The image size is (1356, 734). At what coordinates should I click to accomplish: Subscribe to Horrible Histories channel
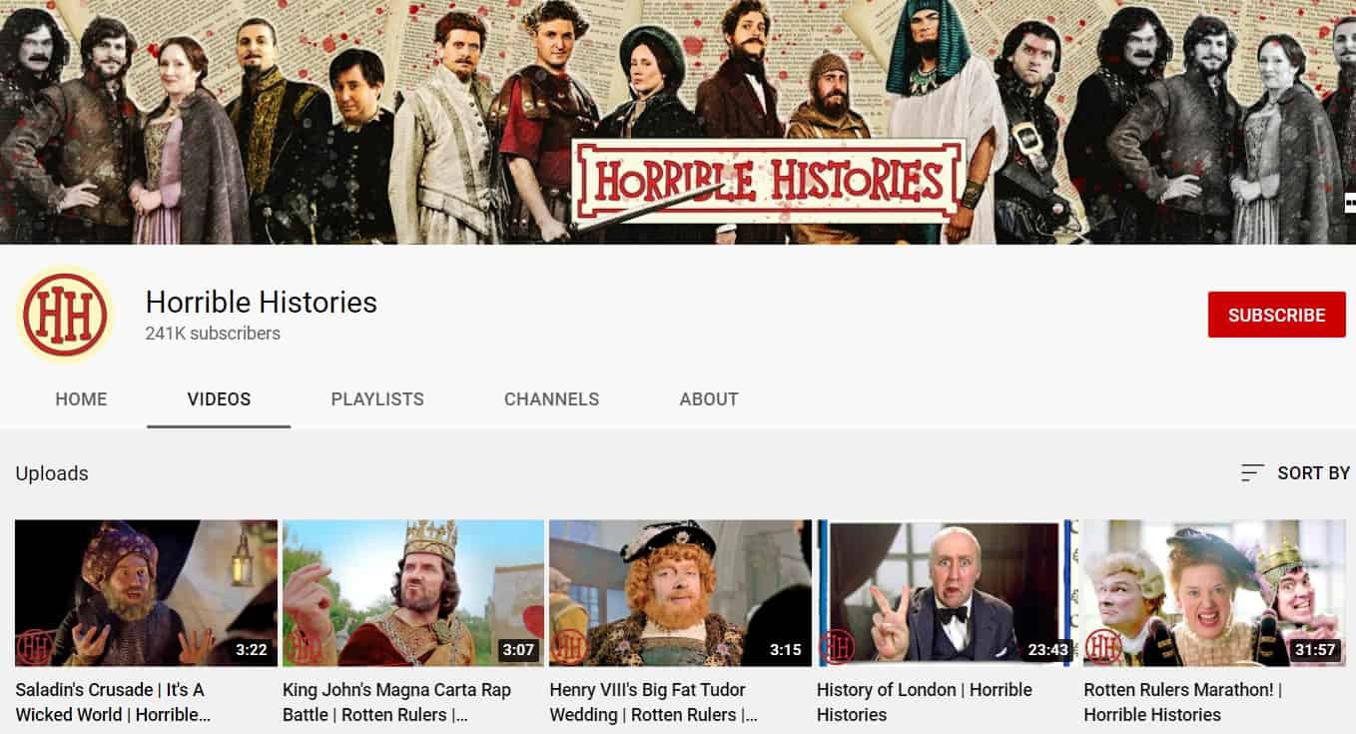1276,315
